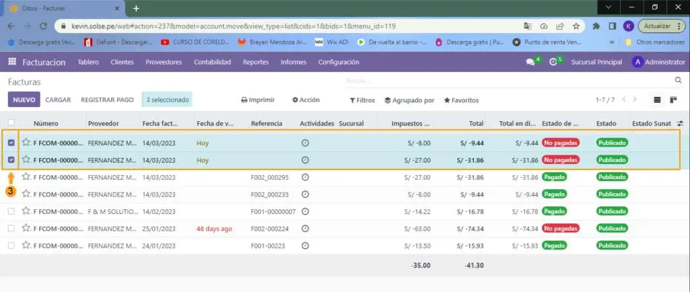Viewport: 690px width, 292px height.
Task: Click the search magnifier icon
Action: tap(678, 80)
